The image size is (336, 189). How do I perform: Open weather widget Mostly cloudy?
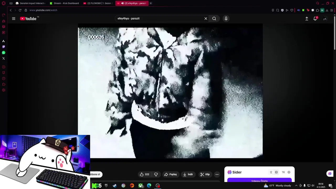[277, 186]
